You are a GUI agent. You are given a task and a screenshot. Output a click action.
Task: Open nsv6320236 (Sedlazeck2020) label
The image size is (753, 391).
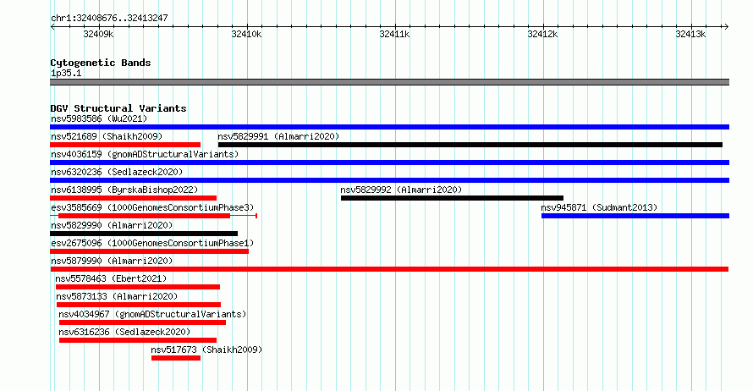[117, 172]
